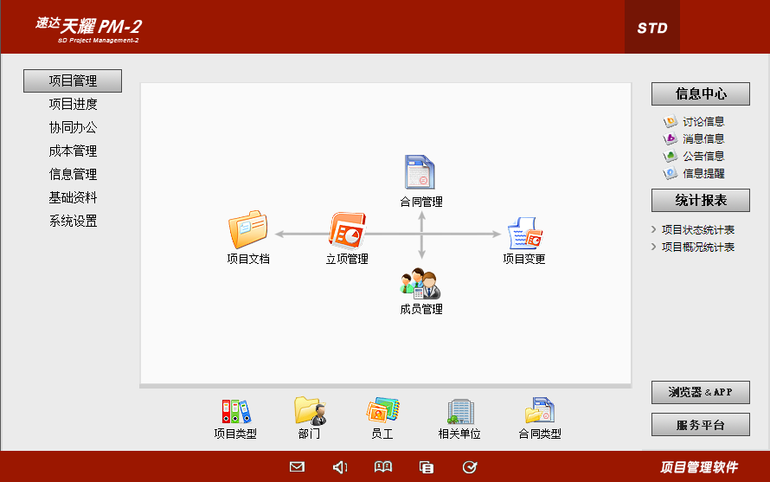The height and width of the screenshot is (482, 770).
Task: Open the 讨论信息 link
Action: [703, 122]
